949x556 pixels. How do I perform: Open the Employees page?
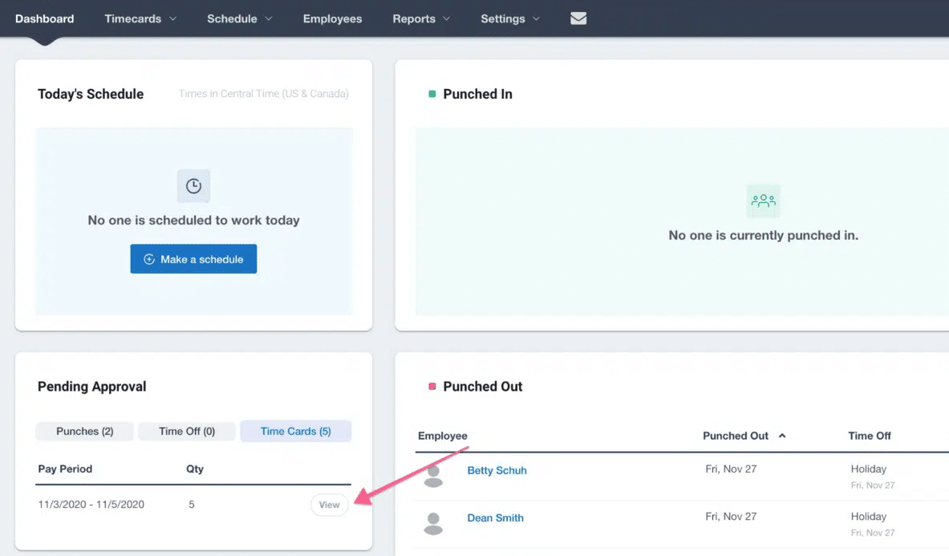(332, 18)
